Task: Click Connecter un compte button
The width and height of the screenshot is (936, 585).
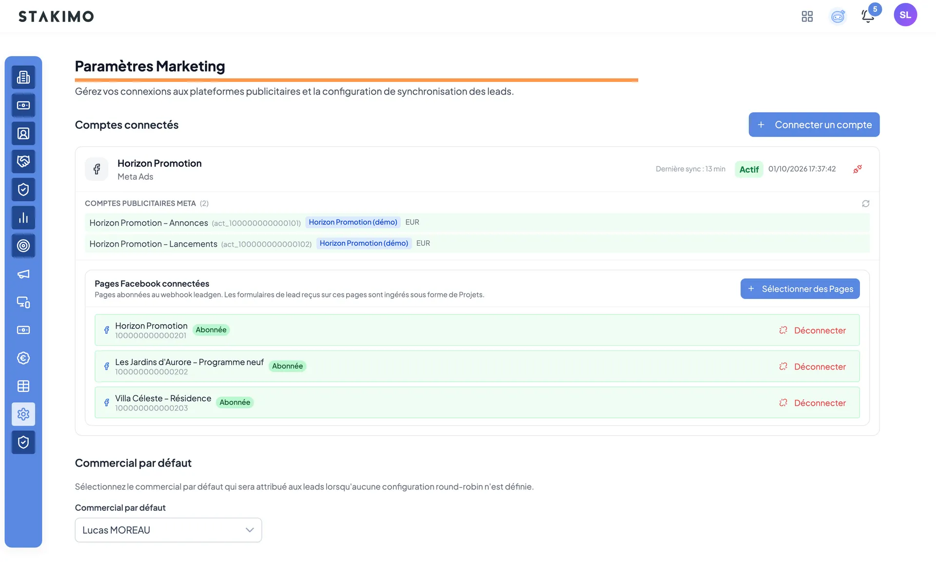Action: pyautogui.click(x=814, y=125)
